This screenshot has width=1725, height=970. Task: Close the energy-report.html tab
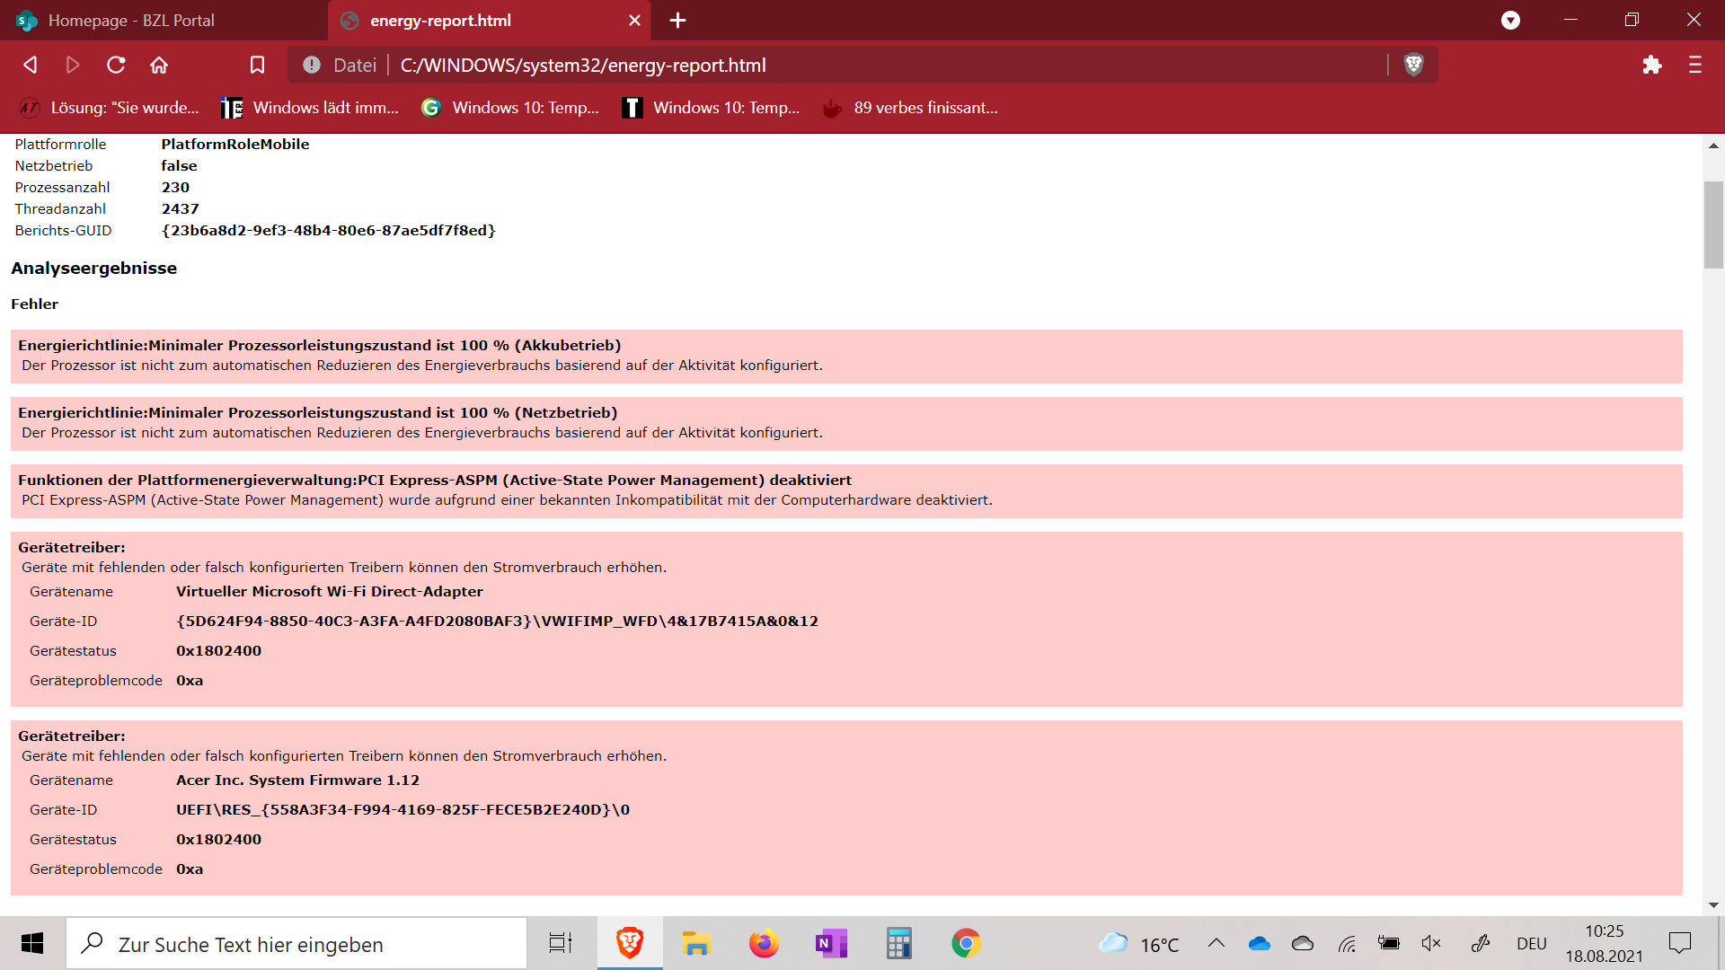click(634, 20)
